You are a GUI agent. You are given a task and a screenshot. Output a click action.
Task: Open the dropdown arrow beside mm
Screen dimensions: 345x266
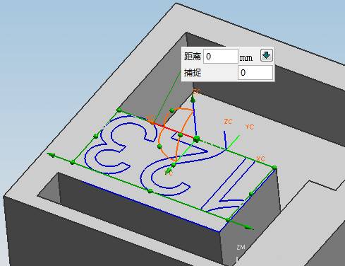pos(267,55)
